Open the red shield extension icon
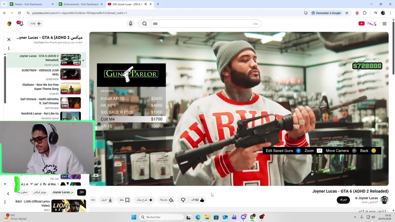Screen dimensions: 395x222 pos(357,13)
